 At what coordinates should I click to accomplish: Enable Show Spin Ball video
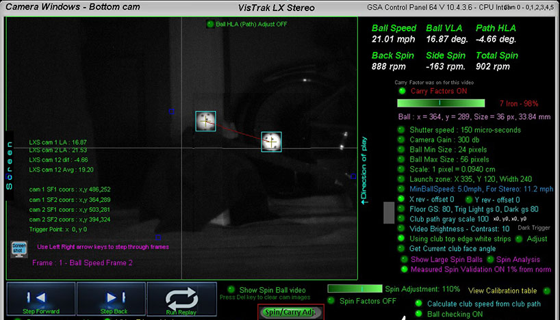coord(231,290)
